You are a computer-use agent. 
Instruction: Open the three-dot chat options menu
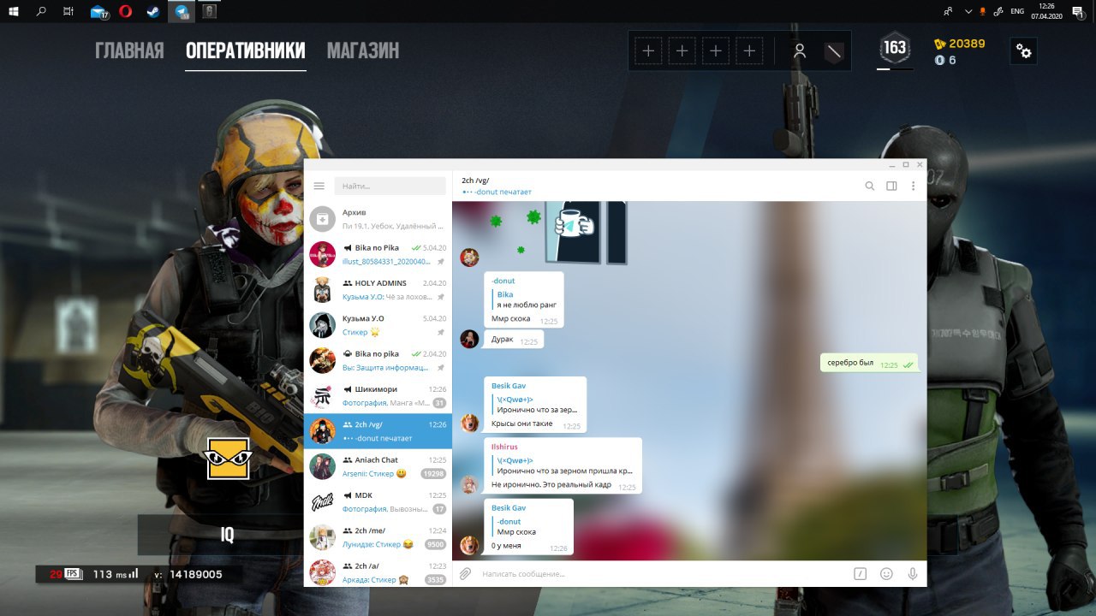(x=913, y=186)
